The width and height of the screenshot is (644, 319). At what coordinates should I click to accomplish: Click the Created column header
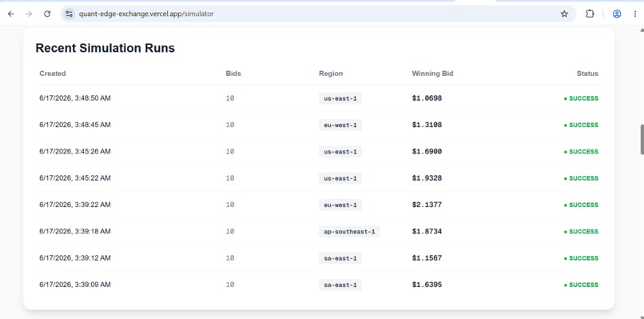[x=53, y=74]
